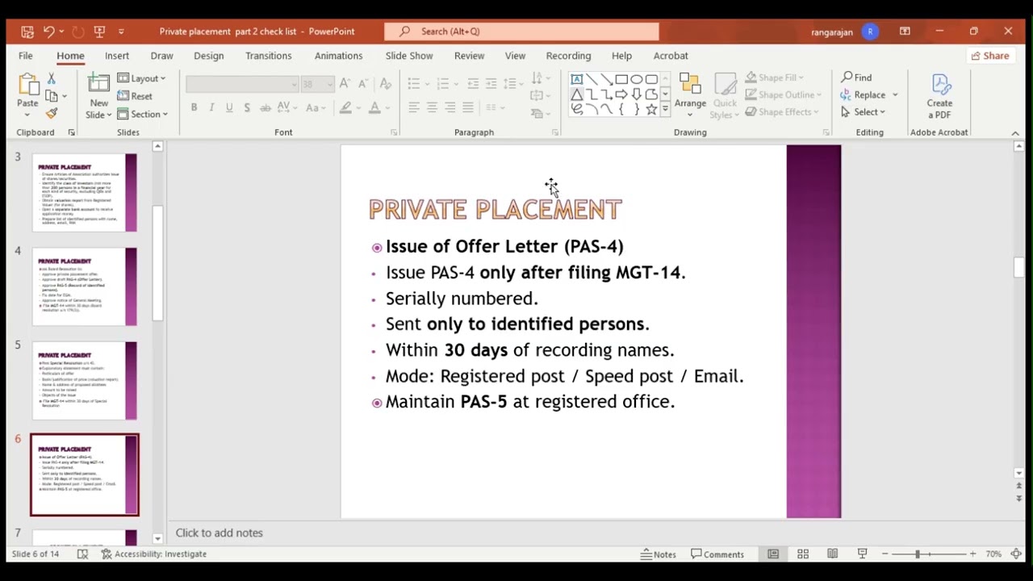The height and width of the screenshot is (581, 1033).
Task: Open the font name combo box
Action: click(x=242, y=84)
